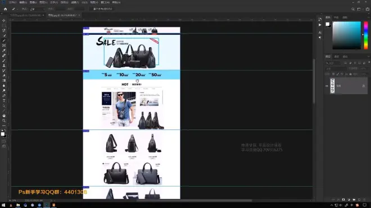Open the search icon at top right
This screenshot has width=371, height=208.
point(353,9)
